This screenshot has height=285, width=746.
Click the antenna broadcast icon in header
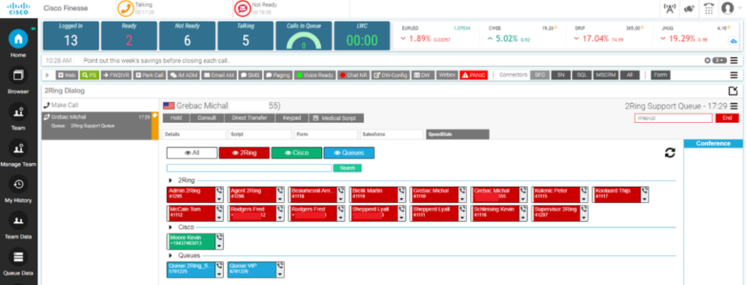click(669, 9)
